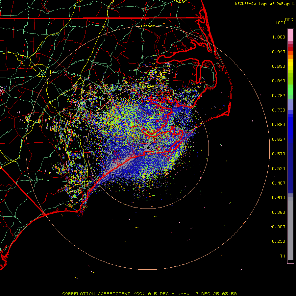Click the DCC label above the color scale

(289, 20)
